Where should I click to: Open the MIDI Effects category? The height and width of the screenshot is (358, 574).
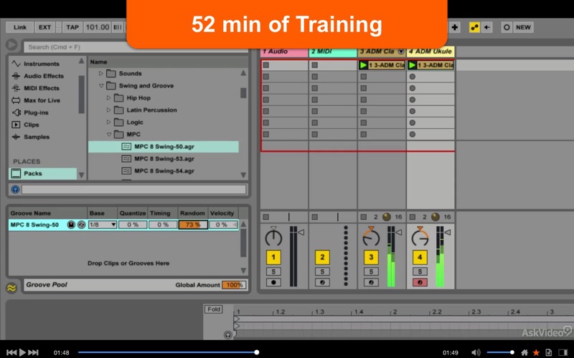point(42,88)
